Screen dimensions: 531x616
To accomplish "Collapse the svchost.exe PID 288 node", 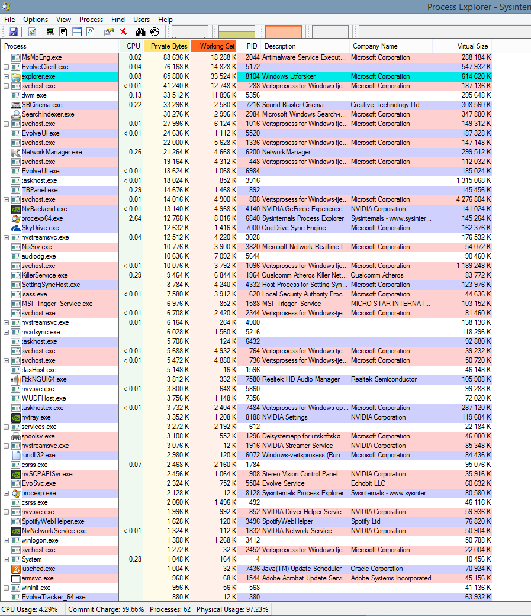I will 7,86.
